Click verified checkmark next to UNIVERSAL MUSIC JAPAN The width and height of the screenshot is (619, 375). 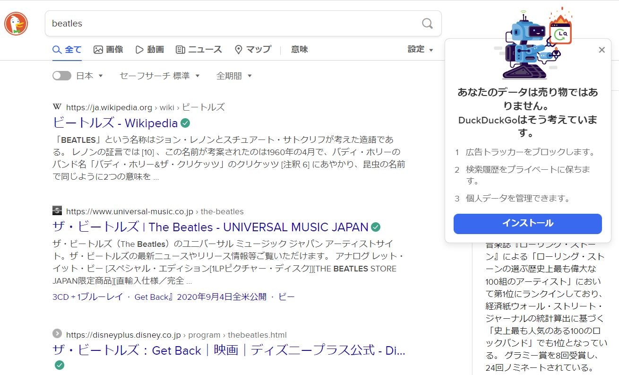click(375, 227)
